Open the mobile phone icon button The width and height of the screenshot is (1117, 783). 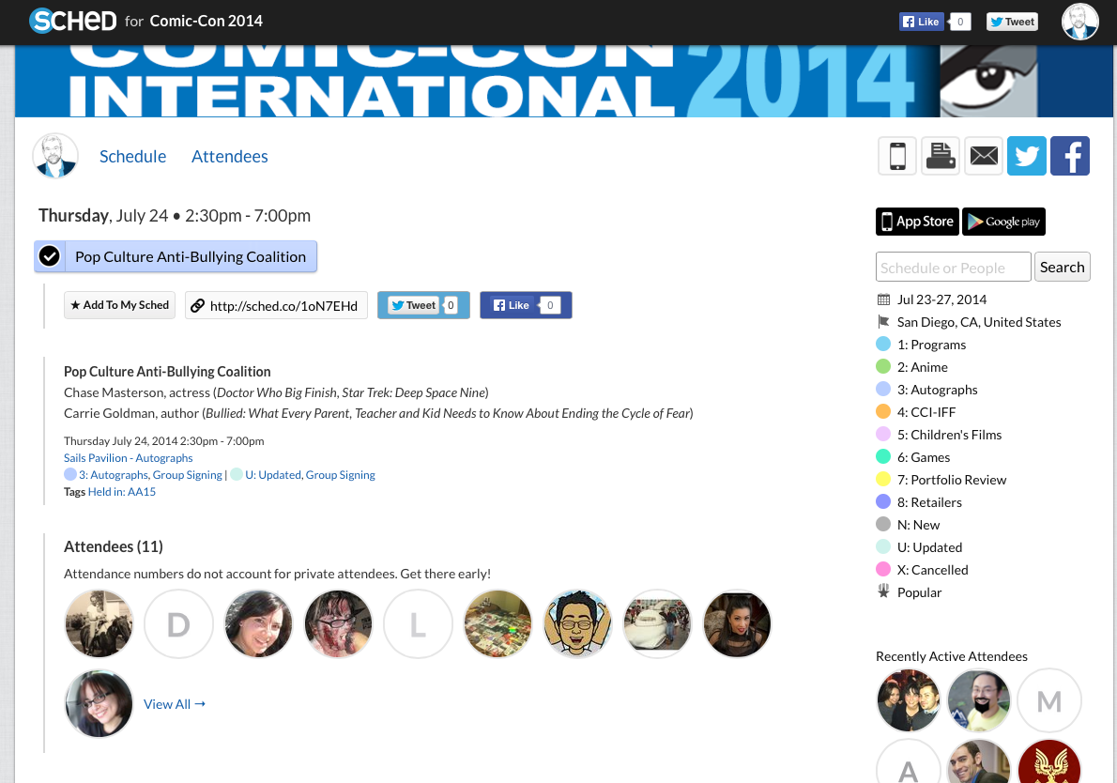897,155
